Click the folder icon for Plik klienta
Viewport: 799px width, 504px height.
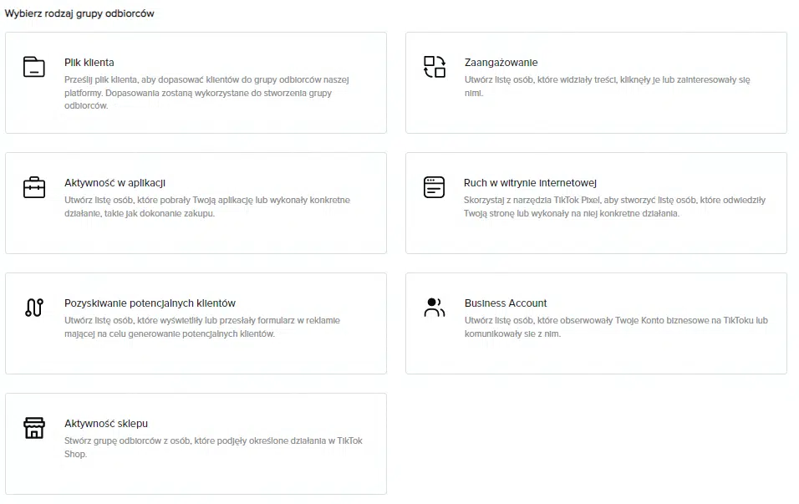click(x=33, y=67)
